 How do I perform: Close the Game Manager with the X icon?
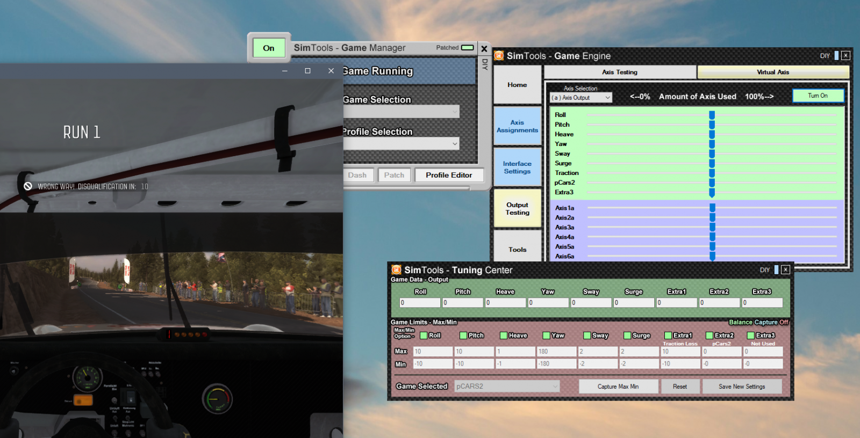[484, 49]
